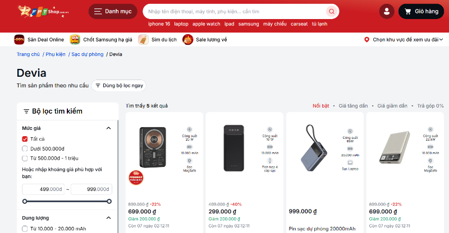This screenshot has height=233, width=449.
Task: Click the minimum price input field
Action: (43, 189)
